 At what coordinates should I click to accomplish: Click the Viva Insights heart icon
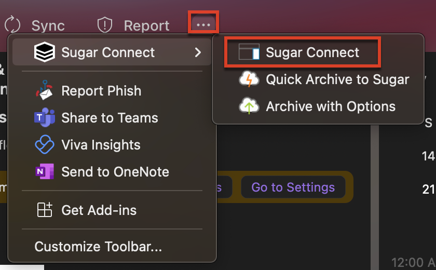click(45, 145)
